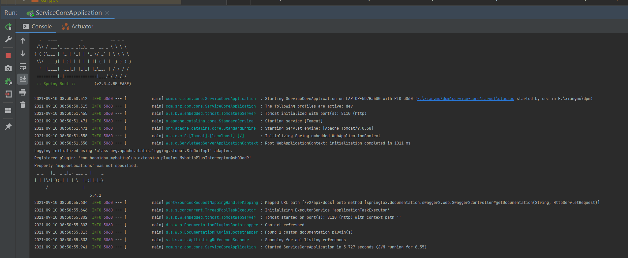628x258 pixels.
Task: Click the green bug icon in left toolbar
Action: click(x=8, y=81)
